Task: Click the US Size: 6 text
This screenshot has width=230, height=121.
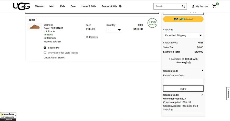Action: 49,31
